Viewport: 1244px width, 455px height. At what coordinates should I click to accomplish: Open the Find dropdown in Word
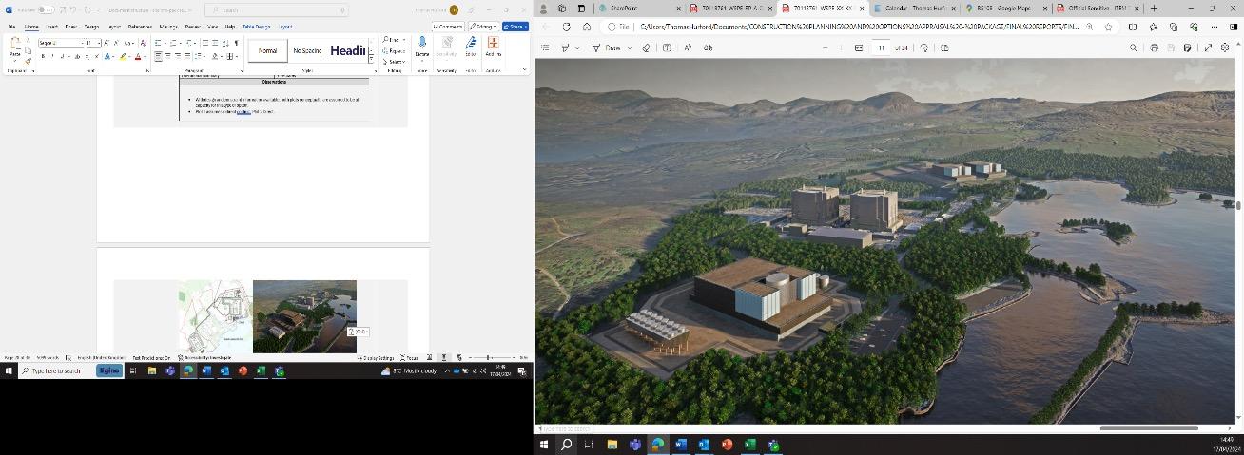[x=406, y=39]
